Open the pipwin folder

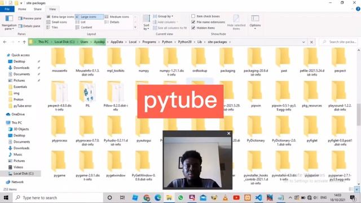tap(256, 94)
